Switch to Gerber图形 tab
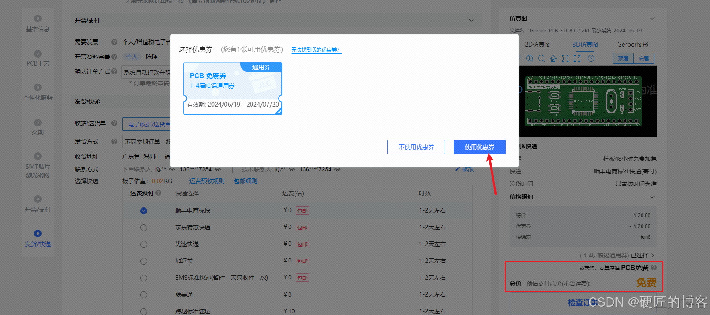 pos(633,45)
